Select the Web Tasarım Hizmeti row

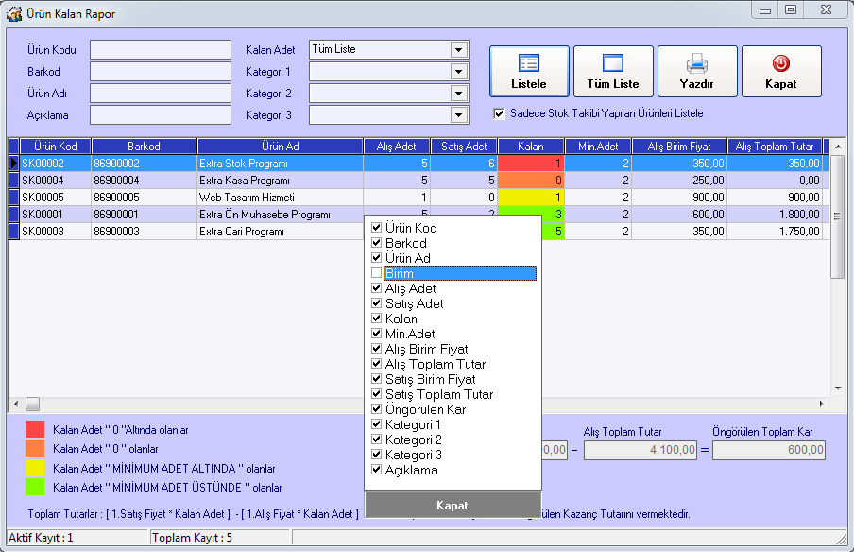pyautogui.click(x=420, y=198)
